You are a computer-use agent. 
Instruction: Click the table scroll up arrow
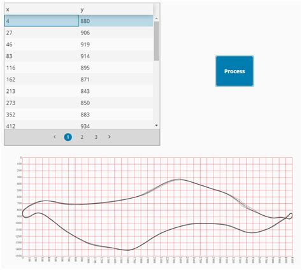coord(157,18)
